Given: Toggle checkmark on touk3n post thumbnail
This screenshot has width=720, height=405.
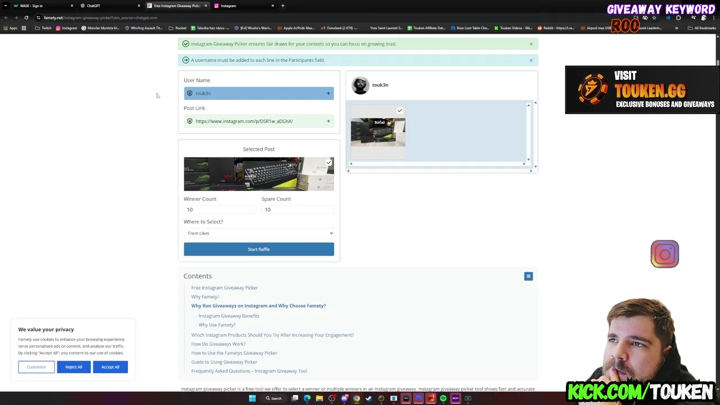Looking at the screenshot, I should coord(400,111).
